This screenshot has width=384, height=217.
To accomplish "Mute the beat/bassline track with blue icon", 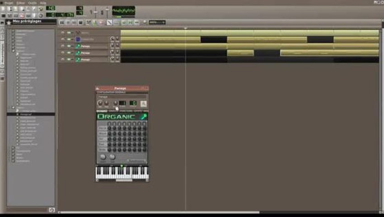I will click(69, 39).
